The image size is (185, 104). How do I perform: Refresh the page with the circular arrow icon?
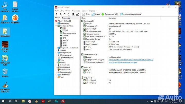tap(69, 14)
